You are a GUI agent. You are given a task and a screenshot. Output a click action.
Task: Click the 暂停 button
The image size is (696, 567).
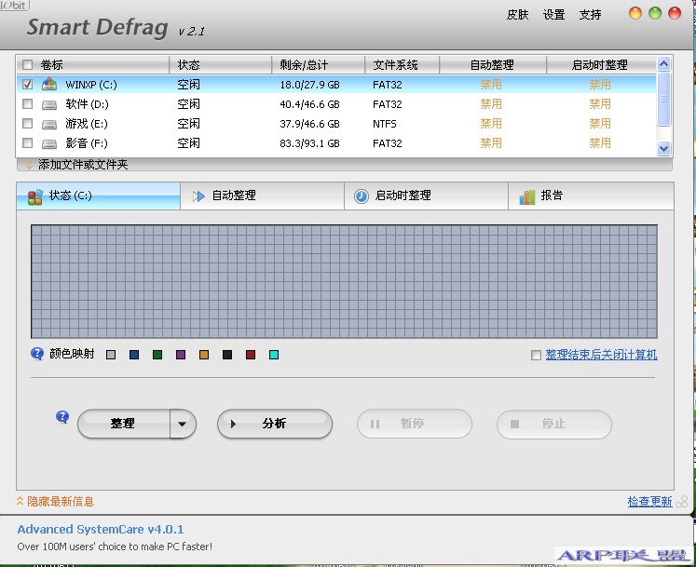coord(415,424)
